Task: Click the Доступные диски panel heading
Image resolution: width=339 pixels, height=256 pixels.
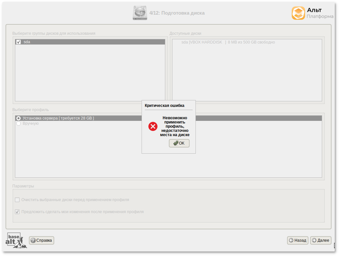Action: [185, 33]
